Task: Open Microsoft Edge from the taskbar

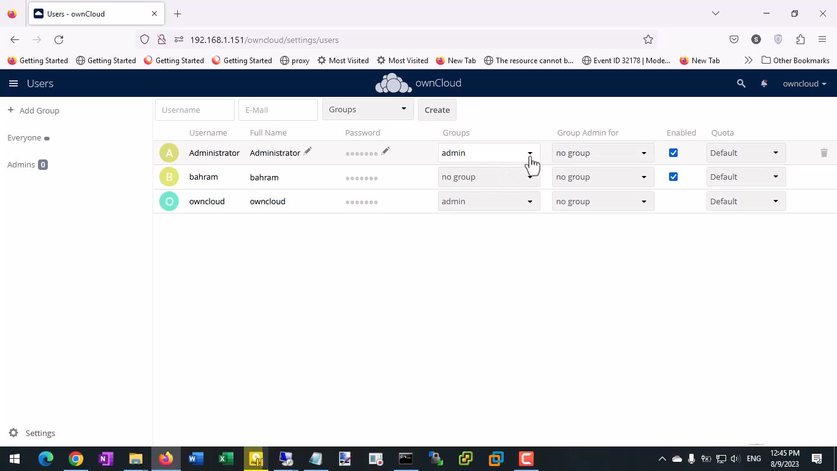Action: pos(45,459)
